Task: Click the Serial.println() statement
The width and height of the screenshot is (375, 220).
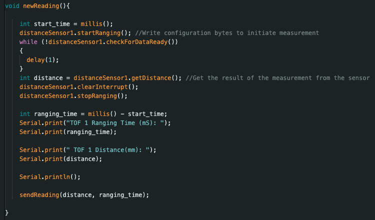Action: point(50,177)
